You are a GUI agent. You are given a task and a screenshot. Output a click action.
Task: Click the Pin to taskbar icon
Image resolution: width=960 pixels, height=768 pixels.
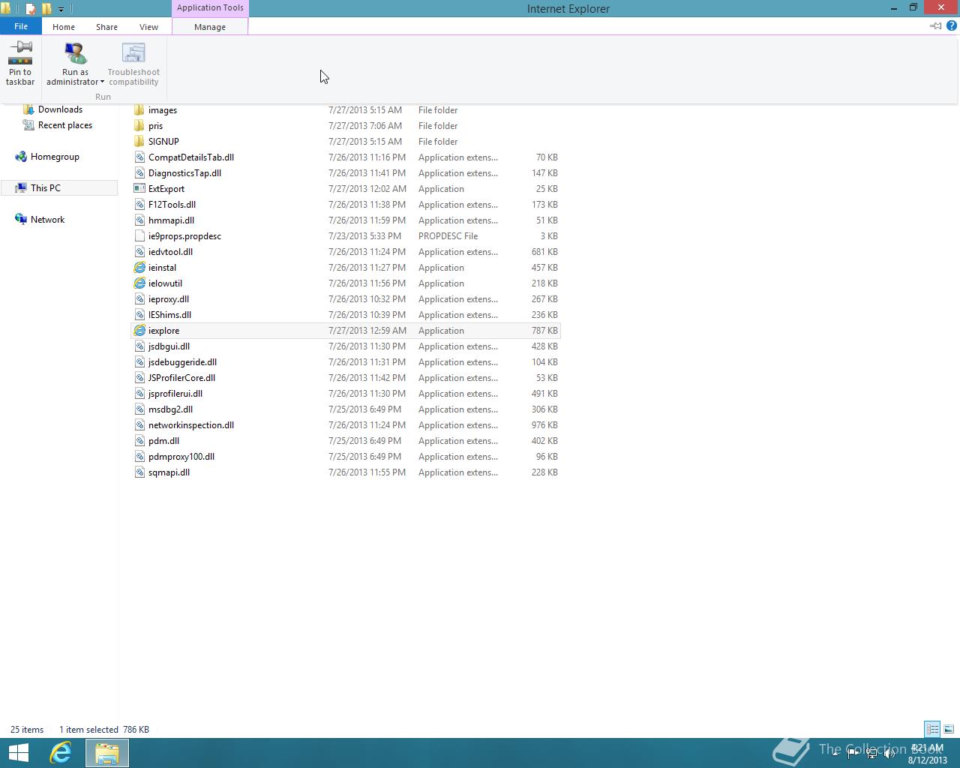coord(20,54)
